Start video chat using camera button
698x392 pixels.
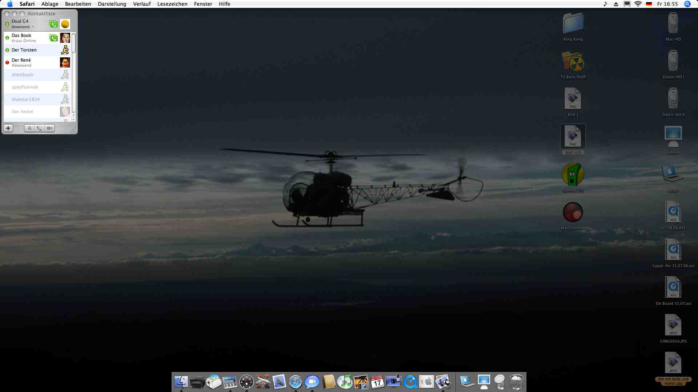[x=50, y=128]
